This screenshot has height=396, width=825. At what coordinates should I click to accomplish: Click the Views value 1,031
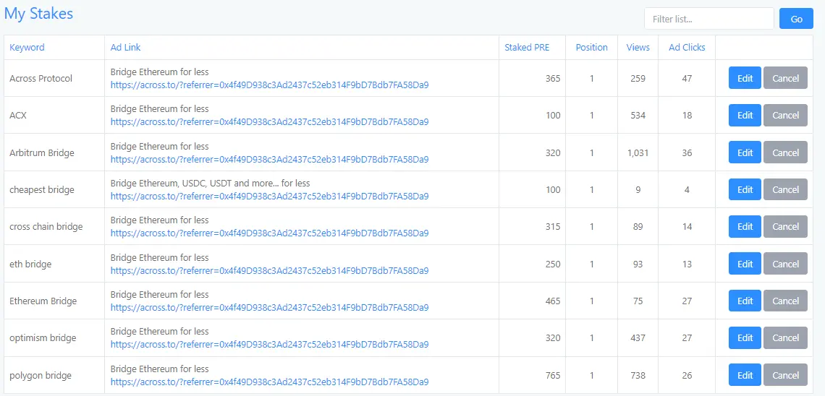tap(638, 152)
